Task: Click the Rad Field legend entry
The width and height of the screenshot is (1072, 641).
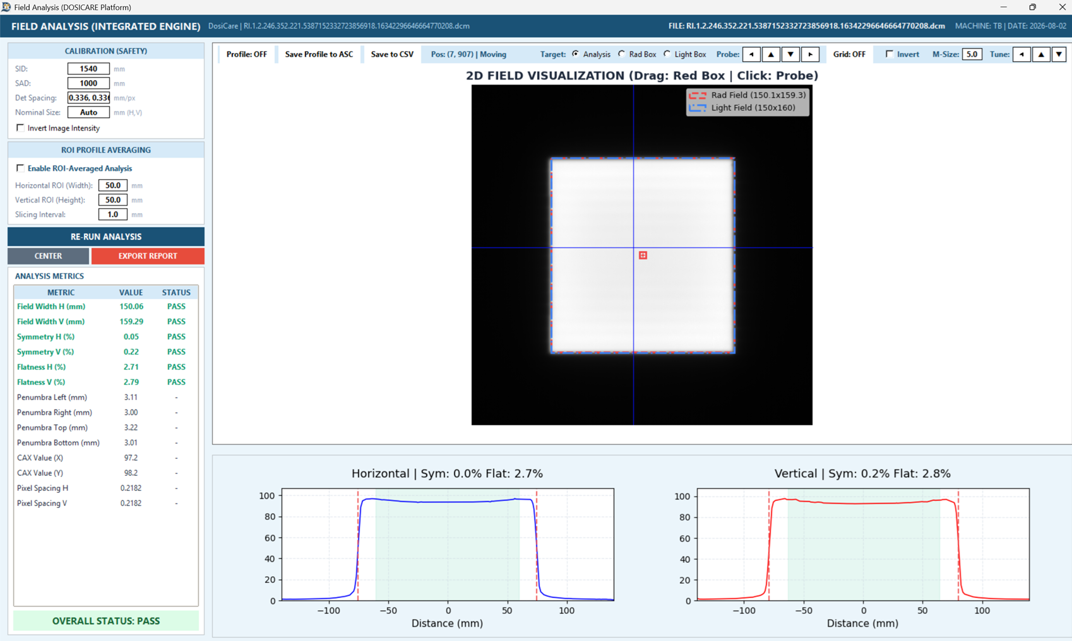Action: [747, 95]
